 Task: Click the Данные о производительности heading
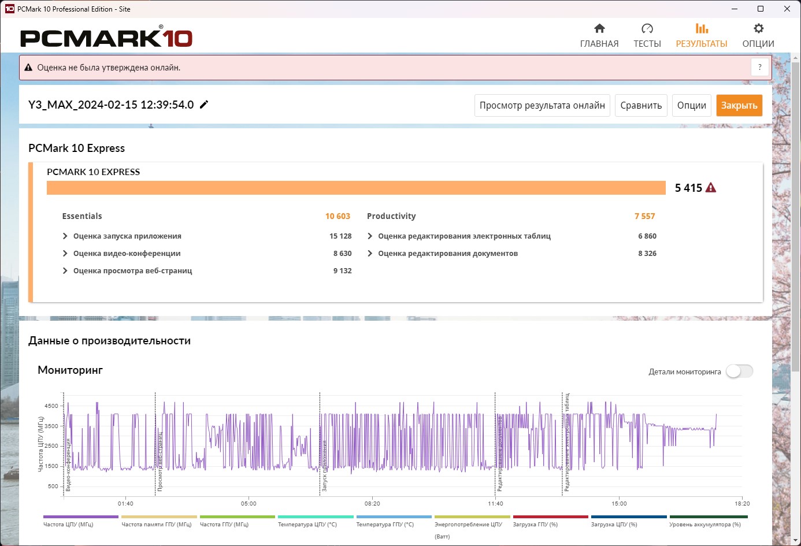click(x=109, y=341)
